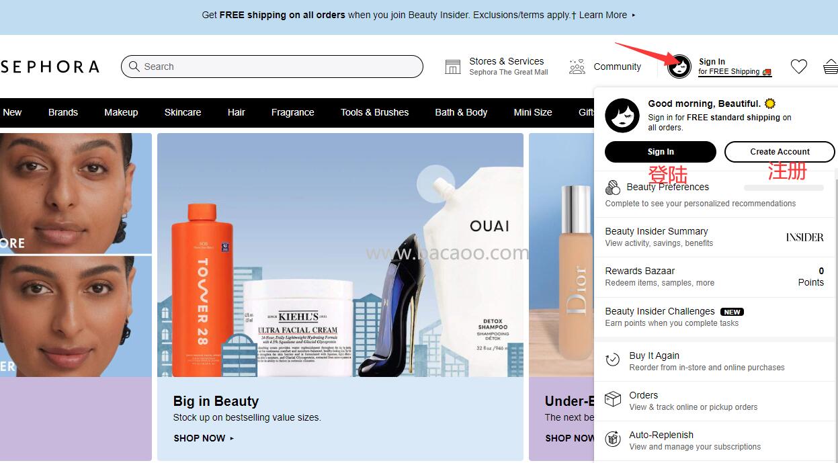Click the Buy It Again reorder icon
The height and width of the screenshot is (463, 838).
pos(613,360)
